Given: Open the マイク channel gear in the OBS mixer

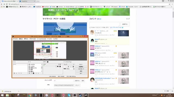Looking at the screenshot, I should point(60,67).
